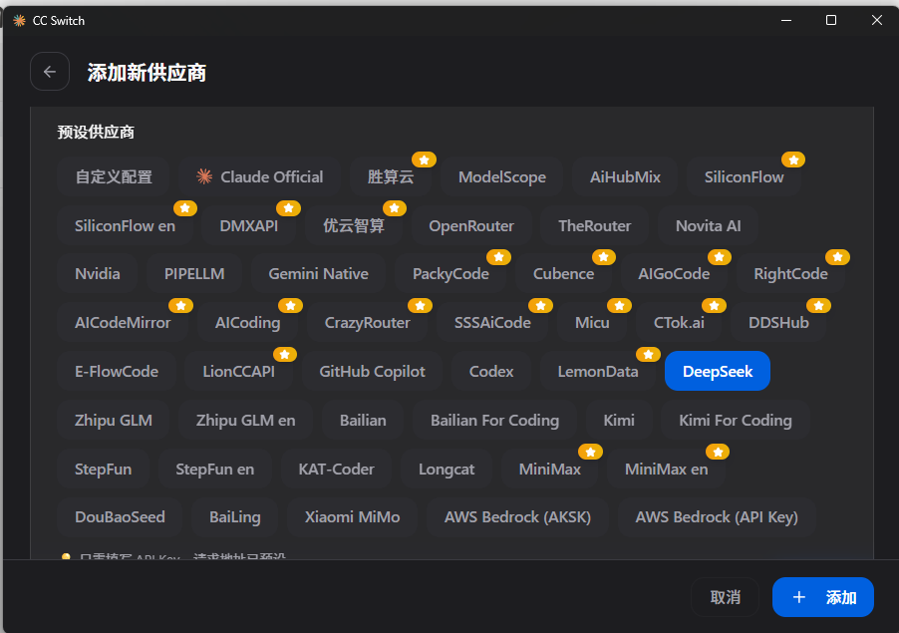Viewport: 899px width, 633px height.
Task: Select the 自定义配置 preset
Action: (x=114, y=176)
